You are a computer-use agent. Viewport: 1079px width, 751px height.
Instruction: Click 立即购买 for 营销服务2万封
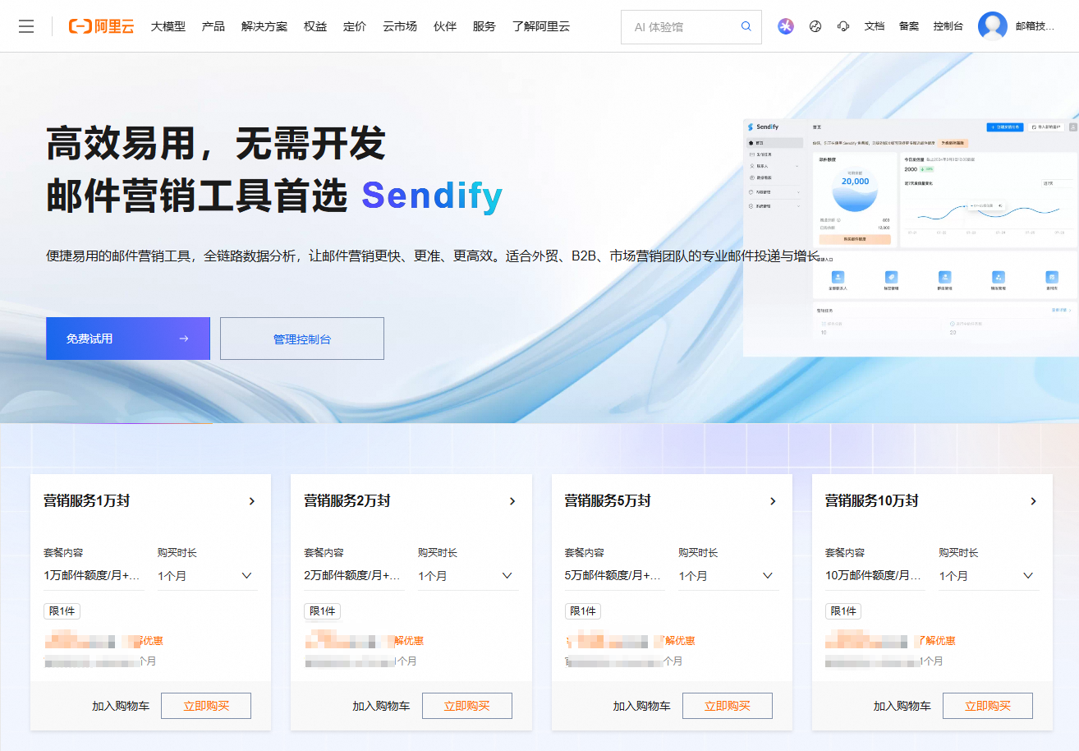[x=467, y=706]
